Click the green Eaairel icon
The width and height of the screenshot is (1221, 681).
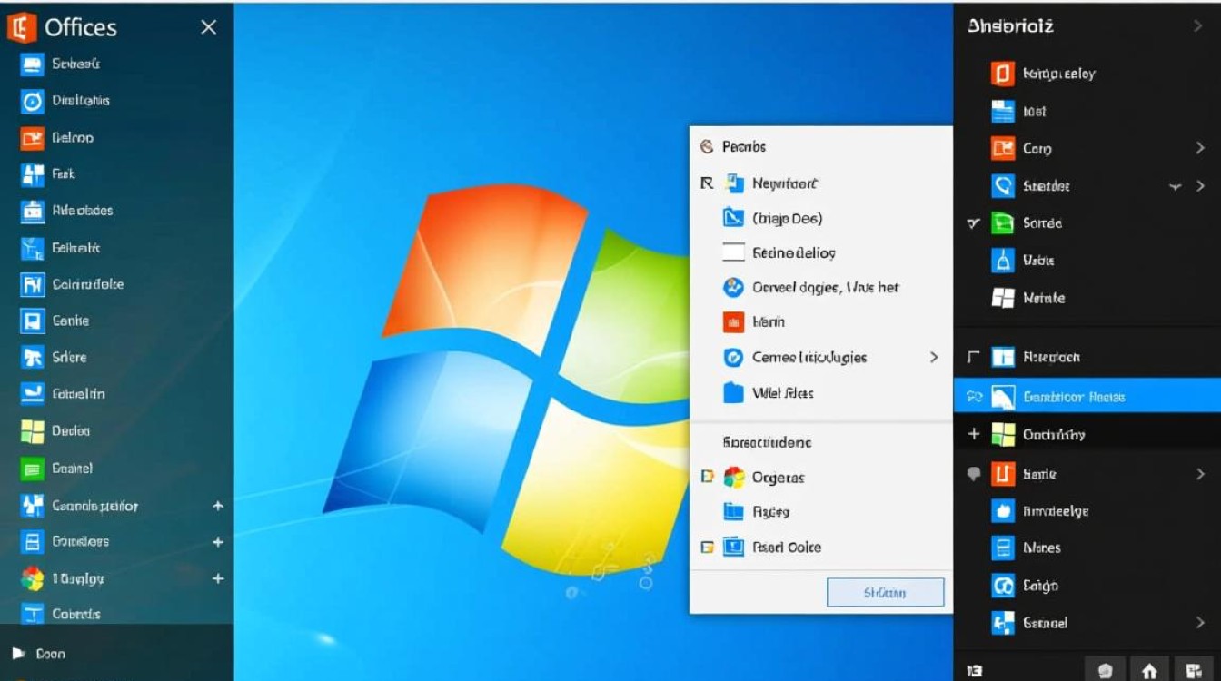click(33, 469)
